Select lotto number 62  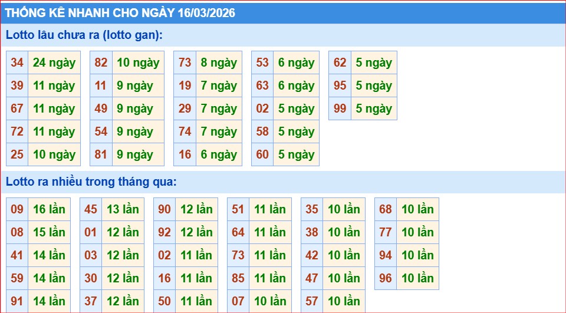340,62
